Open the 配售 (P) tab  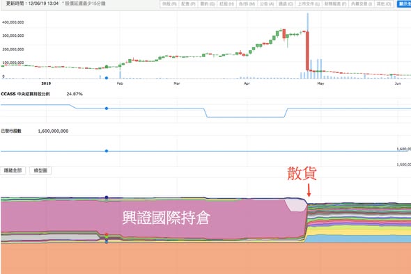point(188,3)
